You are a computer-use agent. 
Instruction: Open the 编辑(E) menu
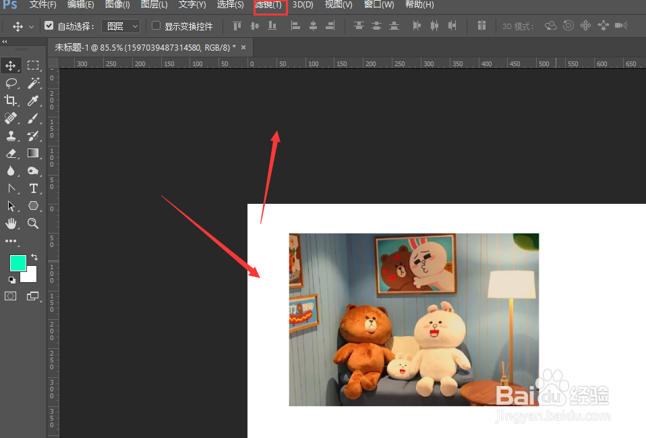(80, 5)
